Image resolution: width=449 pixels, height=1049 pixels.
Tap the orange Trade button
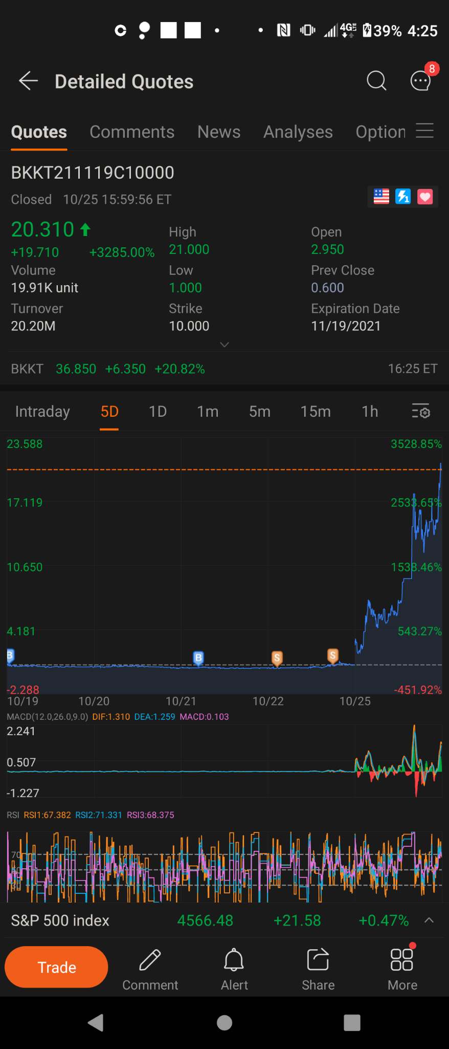56,967
